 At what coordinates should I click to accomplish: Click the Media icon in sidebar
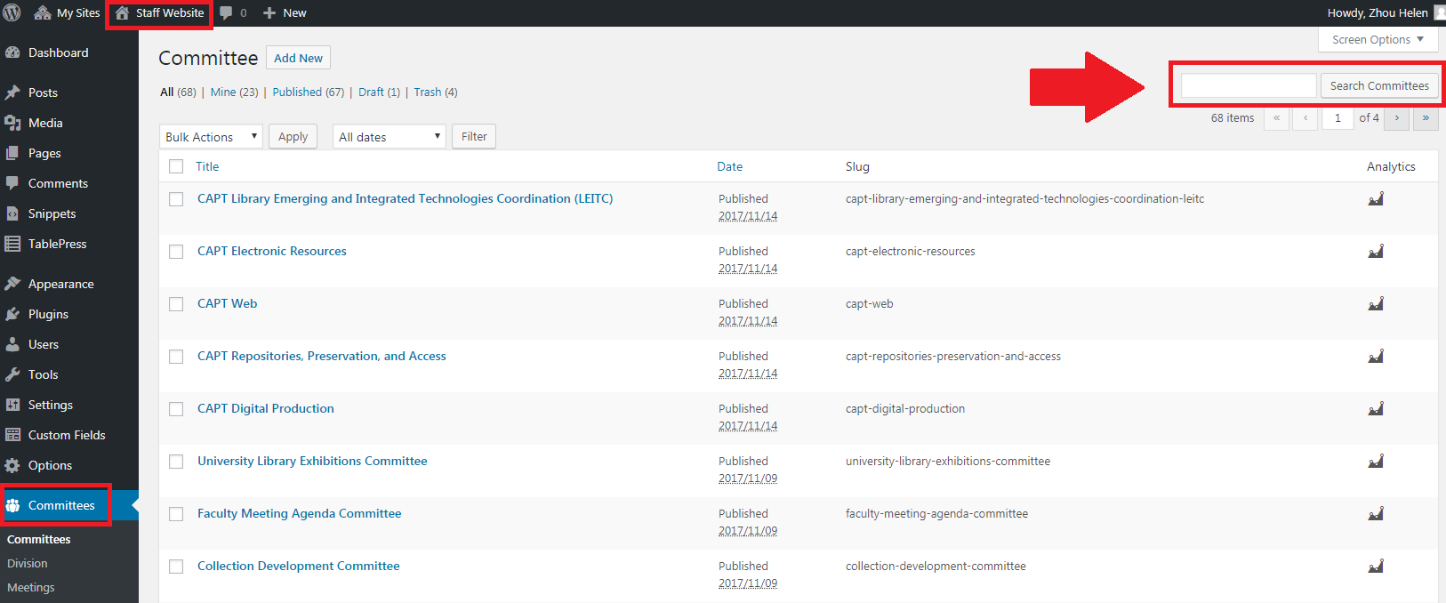point(12,123)
